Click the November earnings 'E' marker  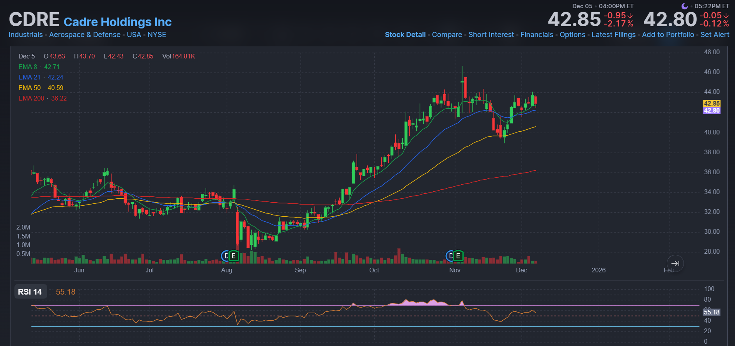click(458, 256)
